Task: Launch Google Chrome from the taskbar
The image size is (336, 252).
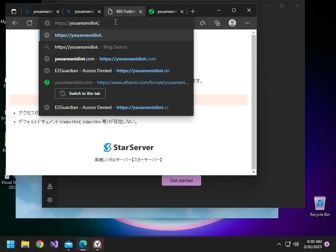Action: pyautogui.click(x=40, y=244)
